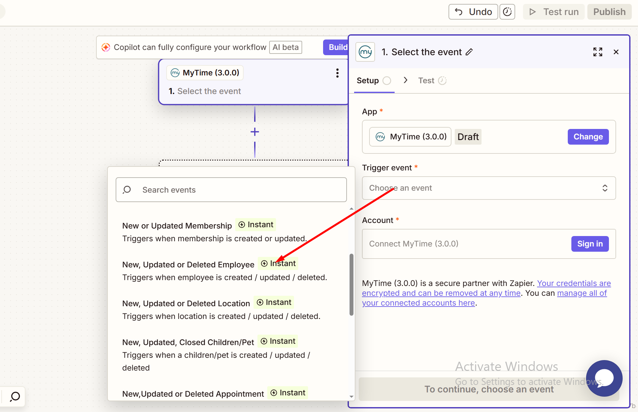Click the magnifier icon at bottom left
Image resolution: width=638 pixels, height=412 pixels.
[15, 397]
